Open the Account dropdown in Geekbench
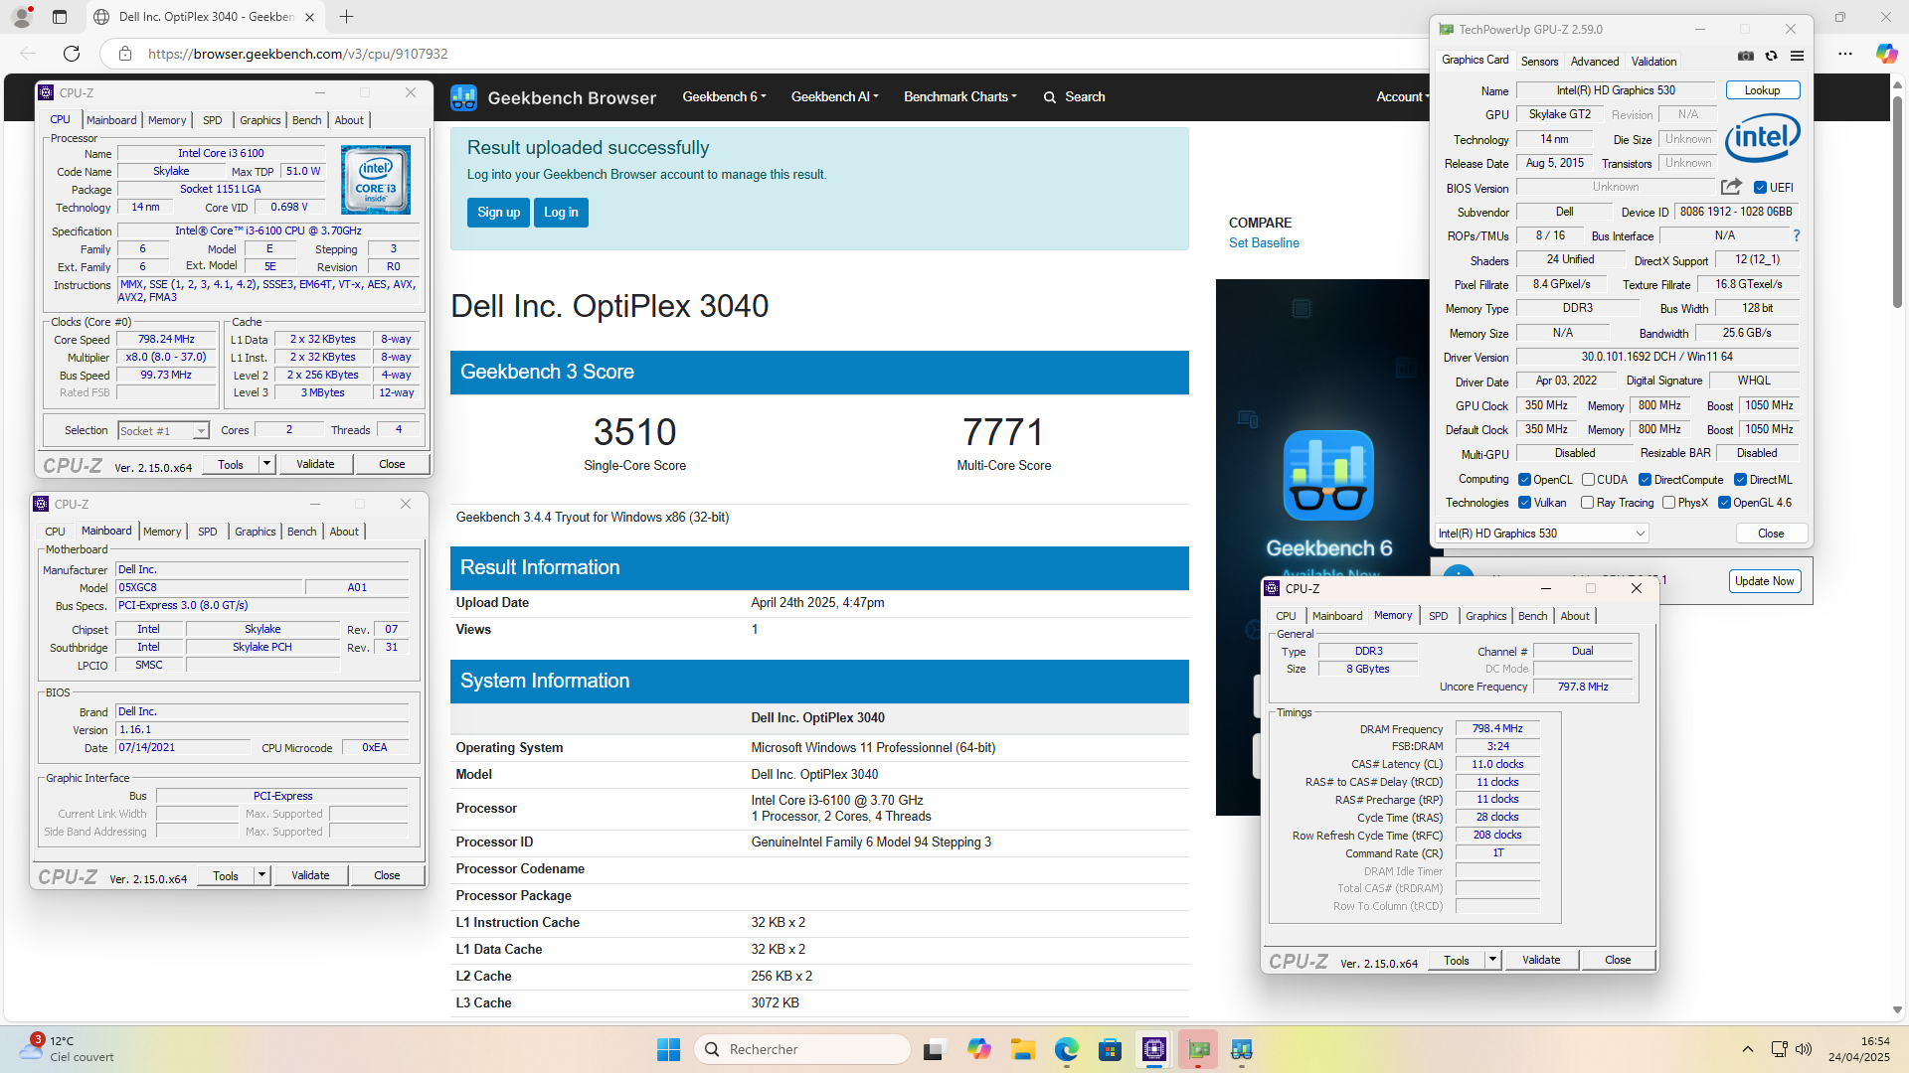 coord(1402,97)
